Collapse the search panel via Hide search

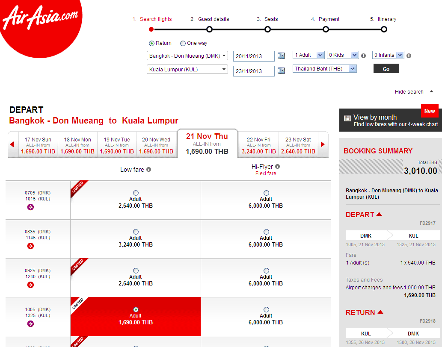point(414,92)
